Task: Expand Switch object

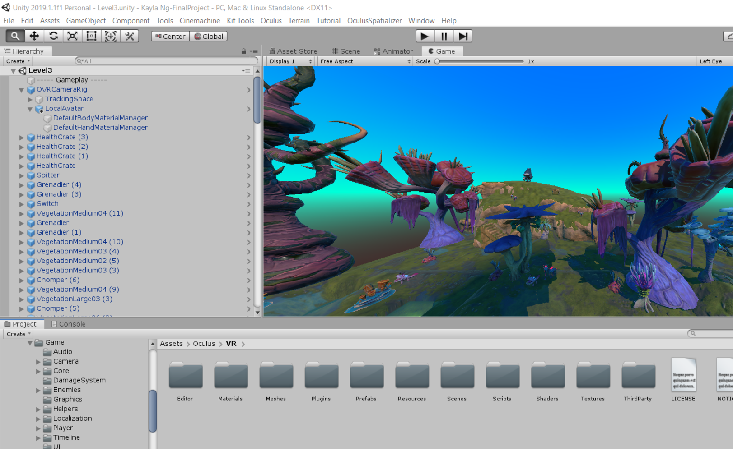Action: click(21, 204)
